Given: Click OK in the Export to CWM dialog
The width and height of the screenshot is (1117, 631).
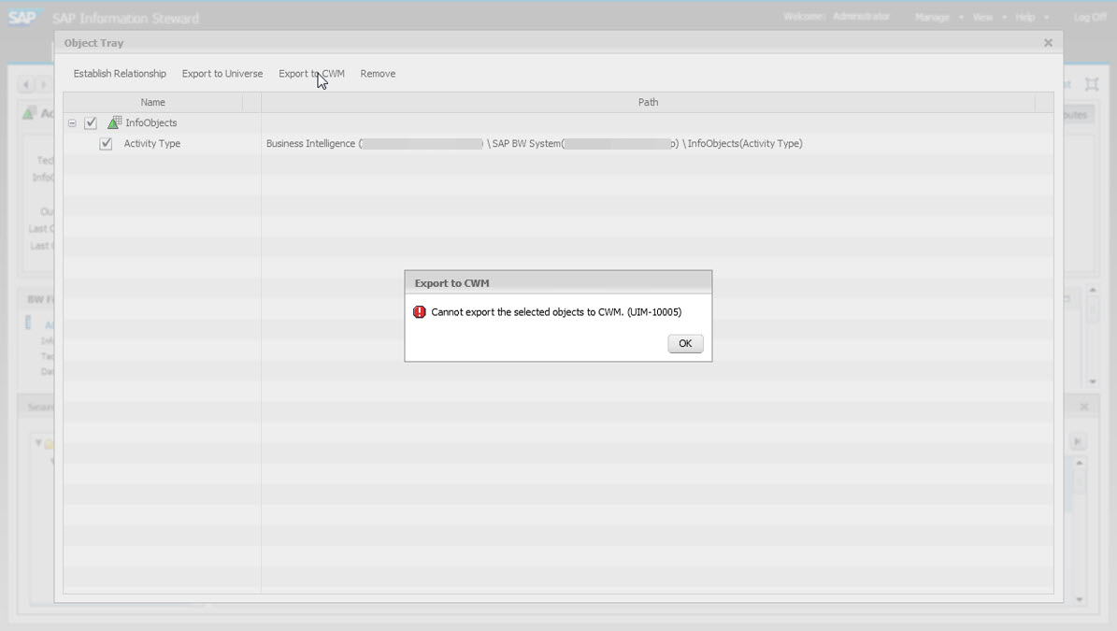Looking at the screenshot, I should pos(685,343).
